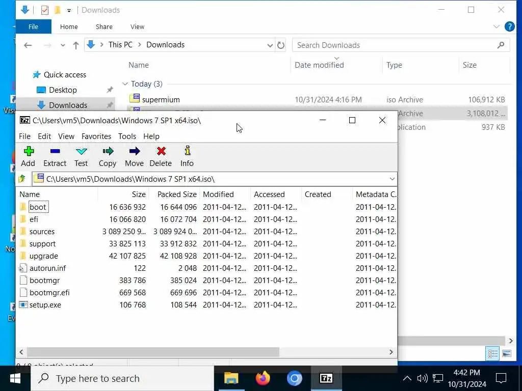Open the 7-Zip Edit menu

[x=44, y=136]
